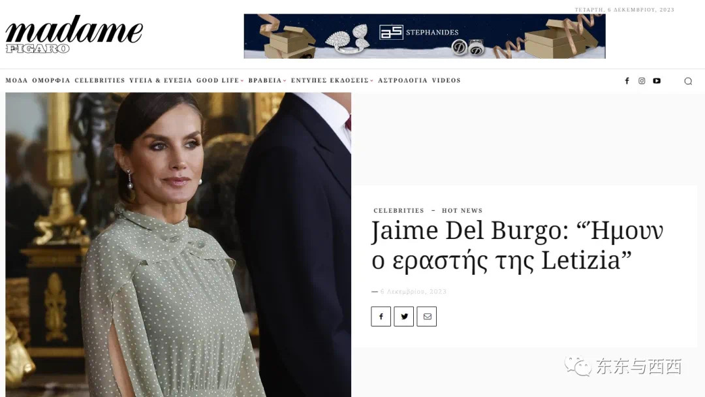705x397 pixels.
Task: Click the HOT NEWS category link
Action: click(x=462, y=210)
